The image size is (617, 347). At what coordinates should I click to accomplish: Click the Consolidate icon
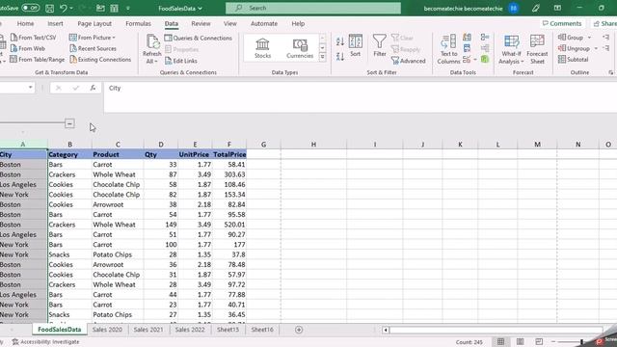pos(485,38)
